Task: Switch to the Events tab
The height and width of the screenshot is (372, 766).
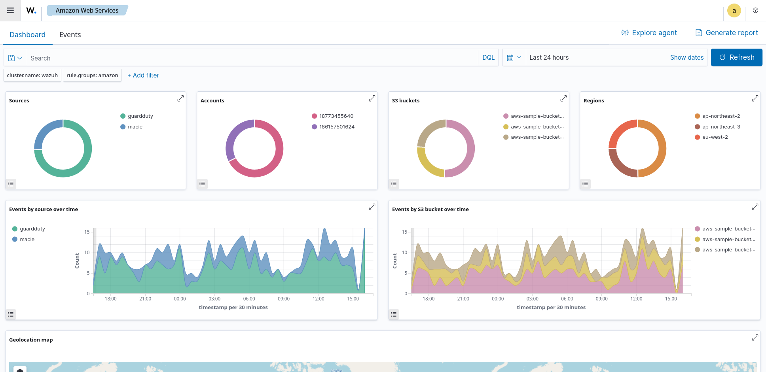Action: (x=70, y=35)
